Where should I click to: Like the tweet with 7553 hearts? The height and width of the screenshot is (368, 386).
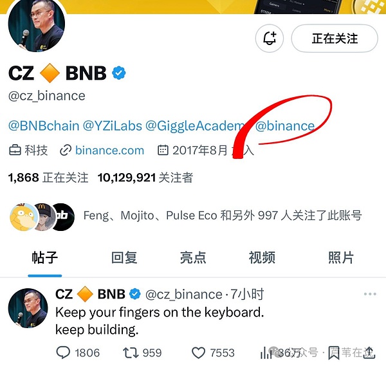(x=198, y=353)
